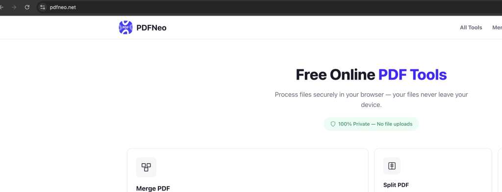Go back using the browser back arrow

point(1,7)
